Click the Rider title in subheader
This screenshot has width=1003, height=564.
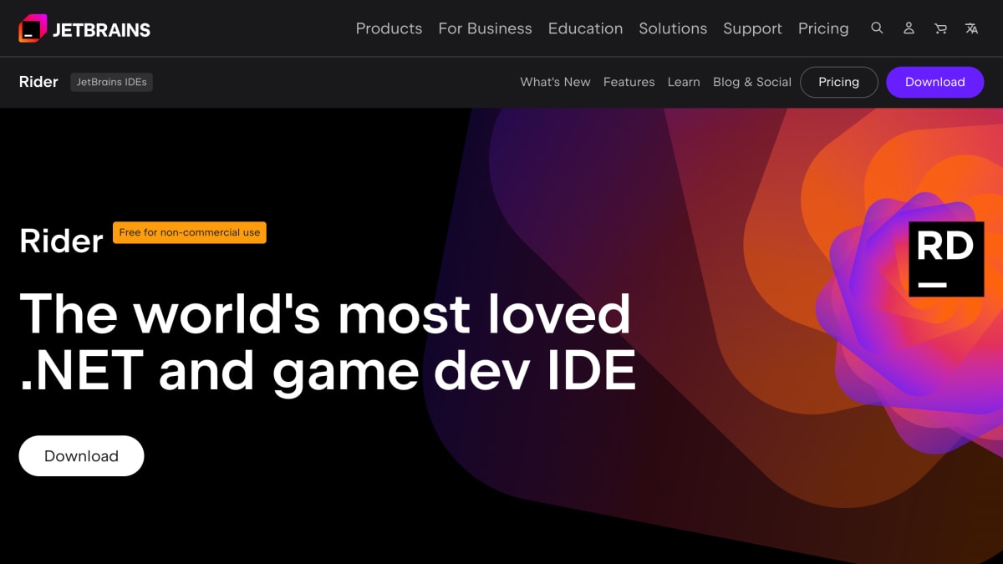tap(38, 82)
